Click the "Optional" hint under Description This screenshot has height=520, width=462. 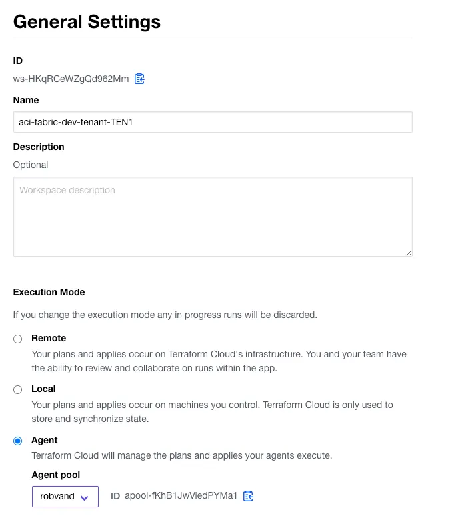pyautogui.click(x=31, y=165)
